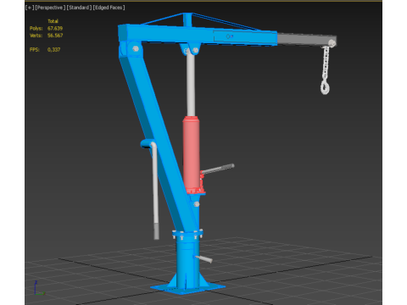The image size is (407, 305).
Task: Select the blue square base plate
Action: (x=187, y=288)
